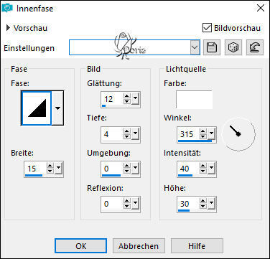270x259 pixels.
Task: Click the Innenfase dialog title icon
Action: pos(7,8)
